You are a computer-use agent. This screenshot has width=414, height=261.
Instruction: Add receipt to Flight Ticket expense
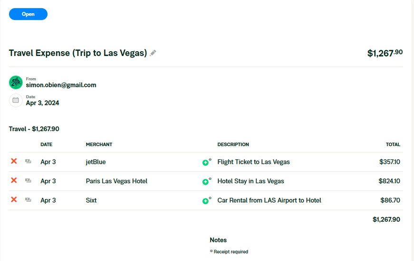coord(206,162)
